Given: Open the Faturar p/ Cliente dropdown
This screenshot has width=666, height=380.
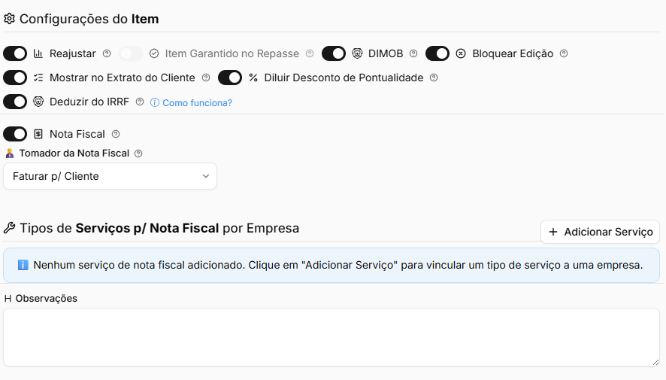Looking at the screenshot, I should [x=110, y=176].
